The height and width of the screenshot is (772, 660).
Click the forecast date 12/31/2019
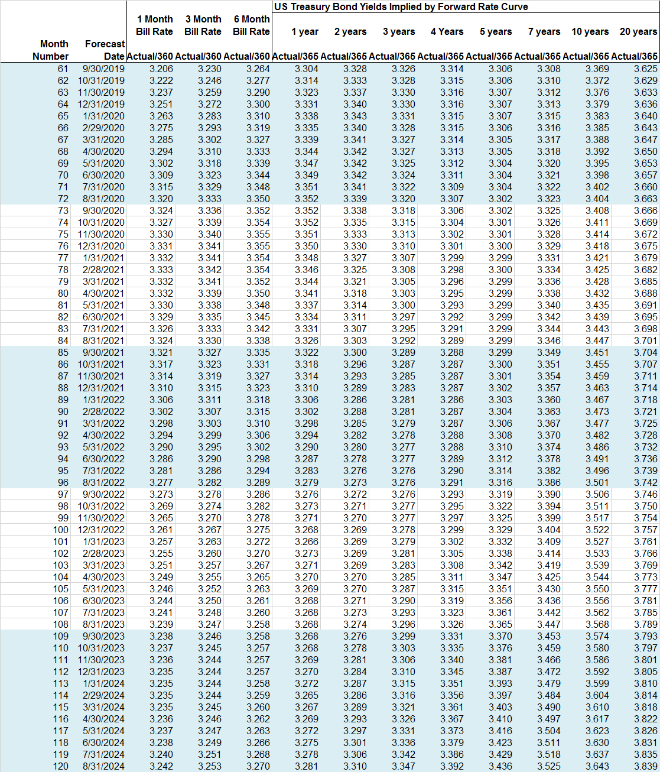pyautogui.click(x=101, y=104)
